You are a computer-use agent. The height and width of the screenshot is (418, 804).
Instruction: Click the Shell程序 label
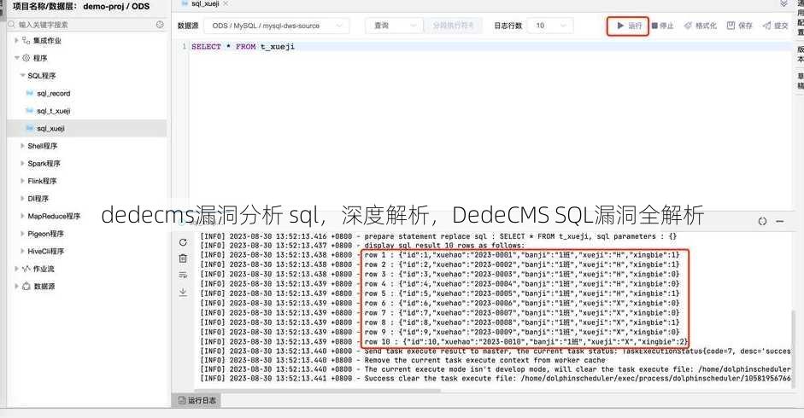(x=43, y=146)
